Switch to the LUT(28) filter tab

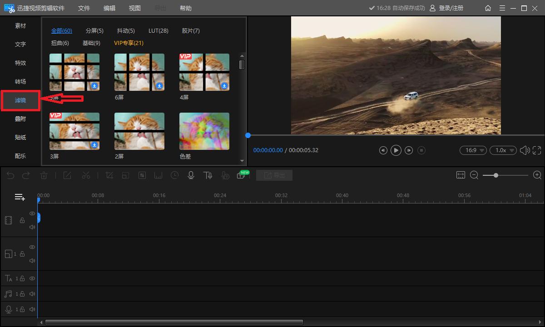[158, 30]
